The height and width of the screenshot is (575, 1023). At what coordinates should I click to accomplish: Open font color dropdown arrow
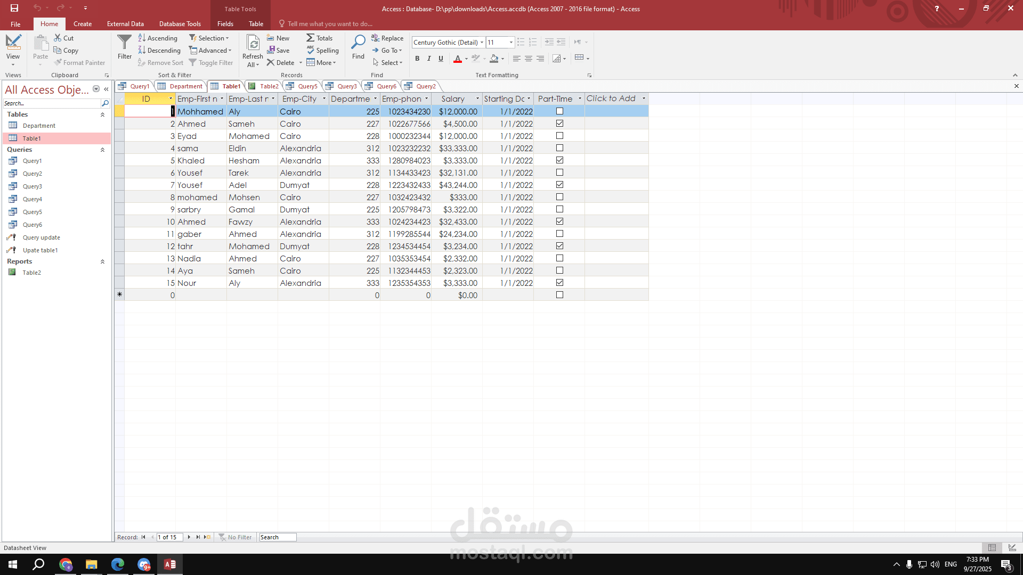coord(466,59)
